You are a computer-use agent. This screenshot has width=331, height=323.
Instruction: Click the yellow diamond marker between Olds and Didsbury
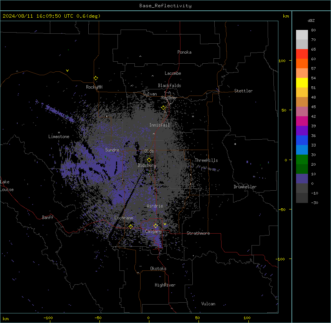coord(149,160)
